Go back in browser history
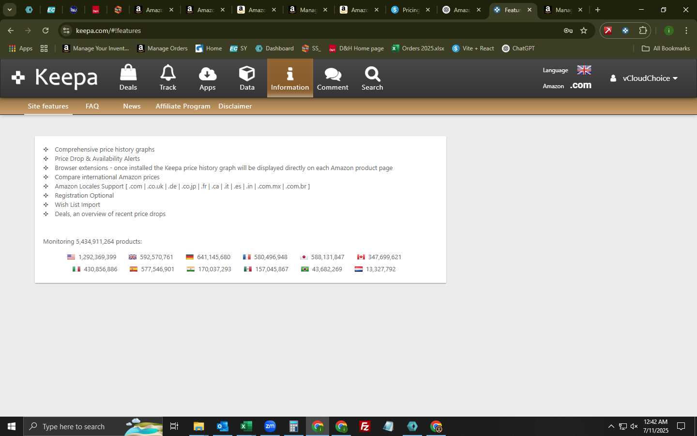Image resolution: width=697 pixels, height=436 pixels. tap(11, 31)
